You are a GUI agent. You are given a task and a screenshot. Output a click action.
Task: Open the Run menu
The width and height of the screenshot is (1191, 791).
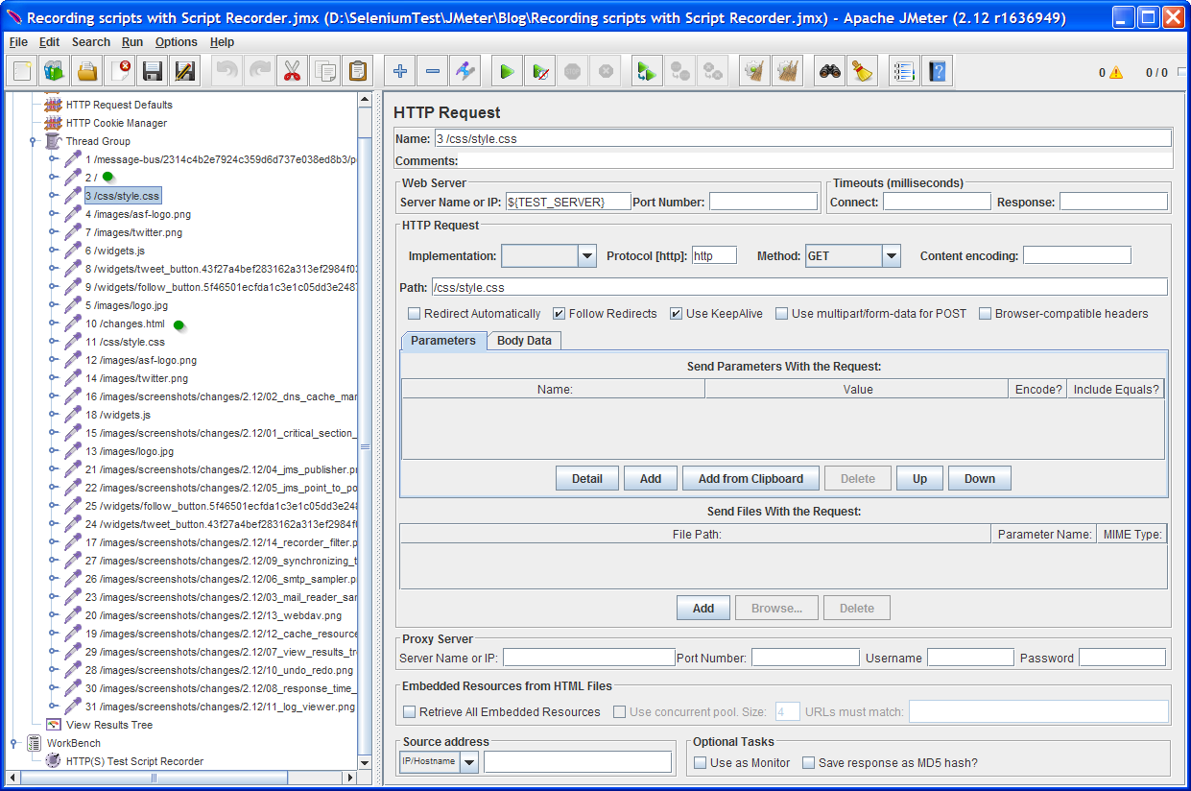132,42
